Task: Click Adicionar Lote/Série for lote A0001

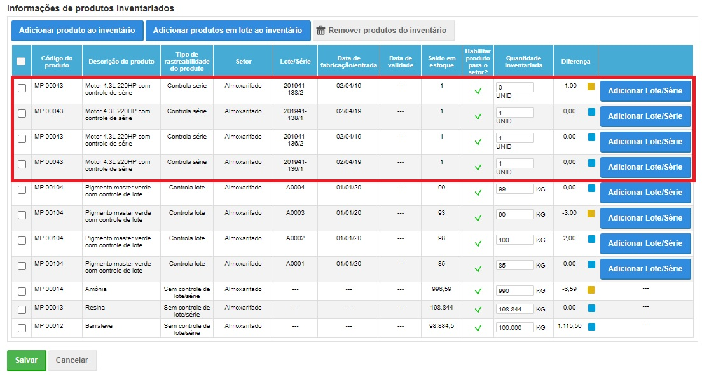Action: click(x=645, y=269)
